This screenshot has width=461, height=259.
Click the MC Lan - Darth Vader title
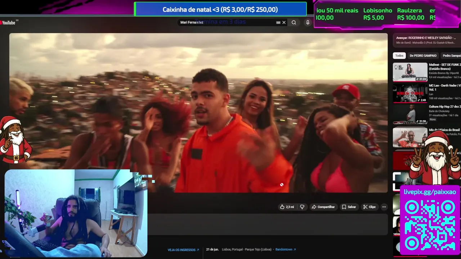pyautogui.click(x=445, y=87)
